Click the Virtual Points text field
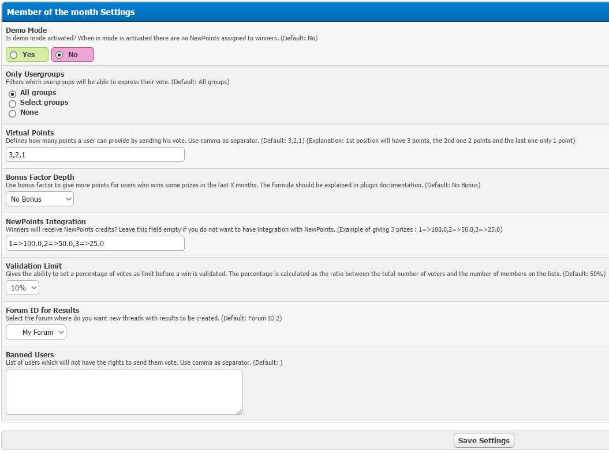 95,154
